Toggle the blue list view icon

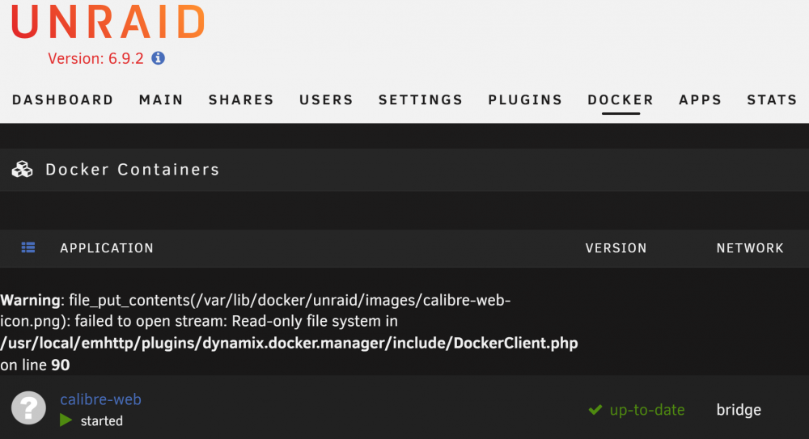pos(28,247)
